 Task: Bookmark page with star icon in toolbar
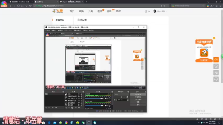coord(30,6)
